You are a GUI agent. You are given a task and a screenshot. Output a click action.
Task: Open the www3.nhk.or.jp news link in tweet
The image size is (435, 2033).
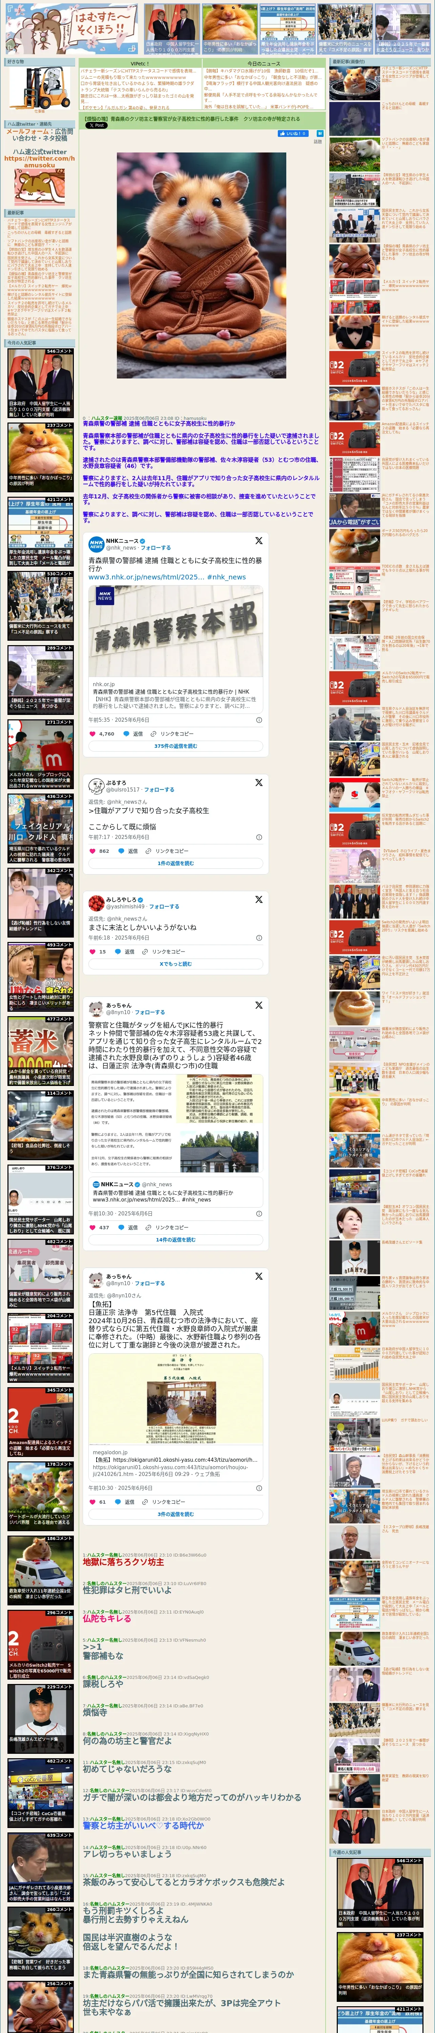click(x=146, y=577)
